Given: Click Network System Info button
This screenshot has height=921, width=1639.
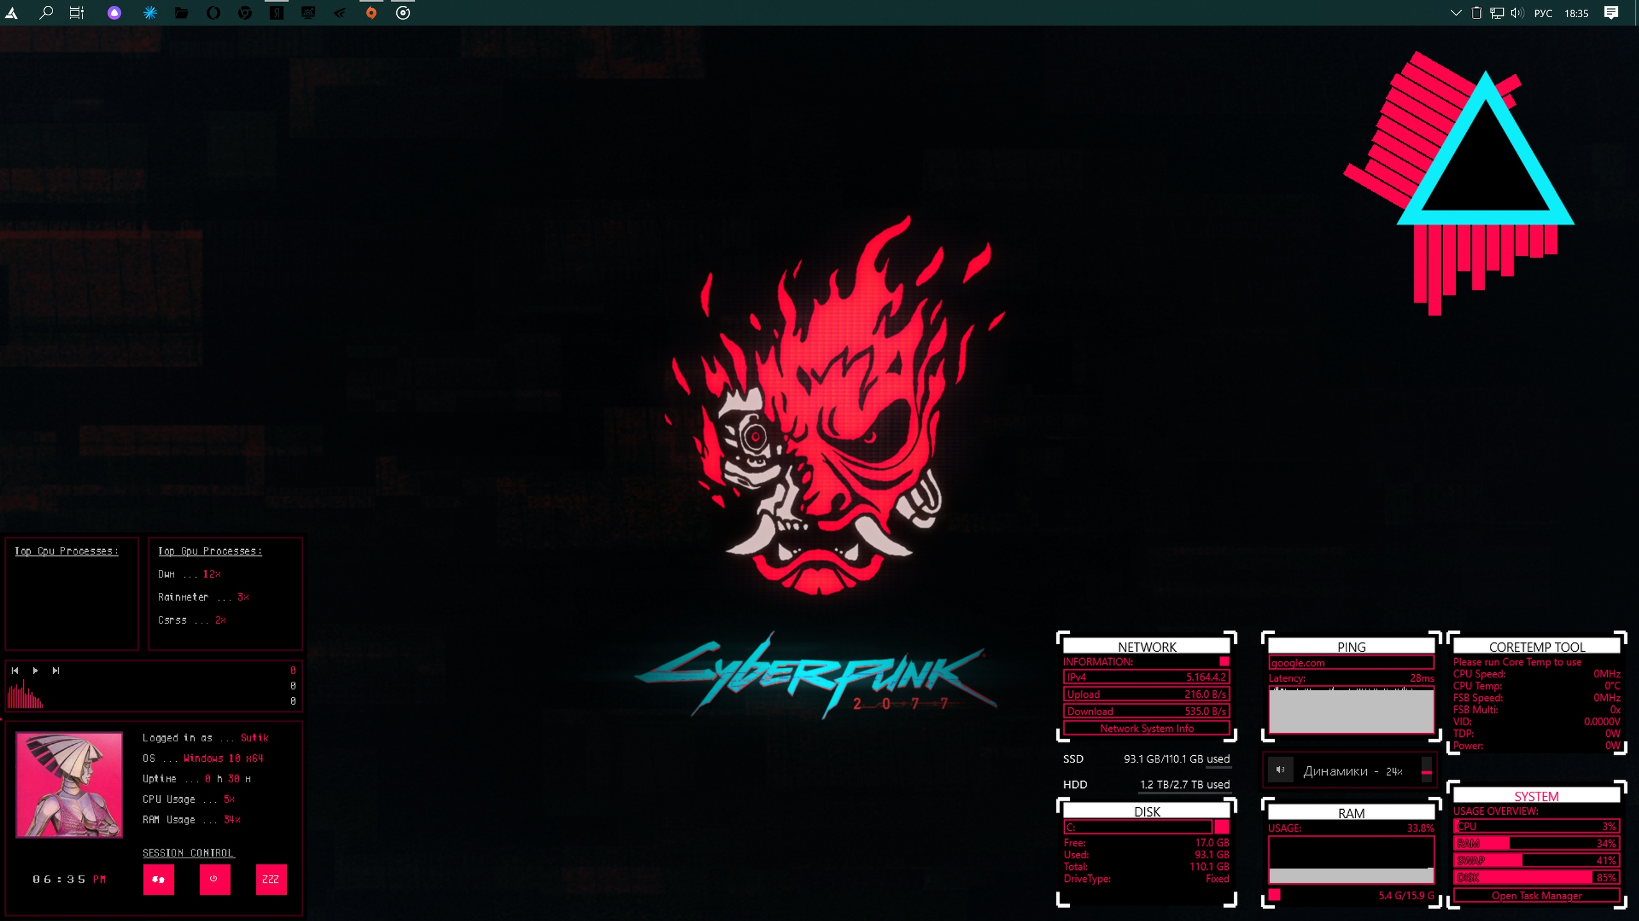Looking at the screenshot, I should [1146, 728].
